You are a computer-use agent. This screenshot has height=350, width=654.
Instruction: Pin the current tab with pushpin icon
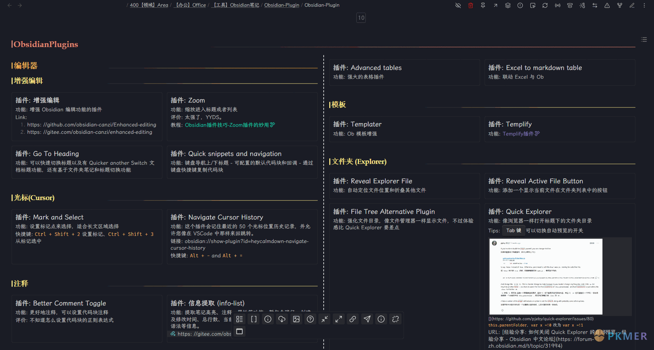[x=483, y=5]
